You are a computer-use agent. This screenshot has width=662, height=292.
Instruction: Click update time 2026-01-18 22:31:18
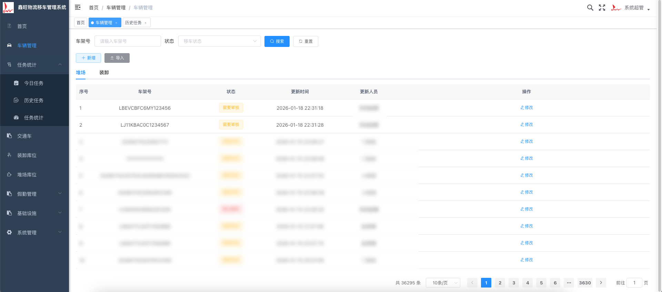(300, 108)
